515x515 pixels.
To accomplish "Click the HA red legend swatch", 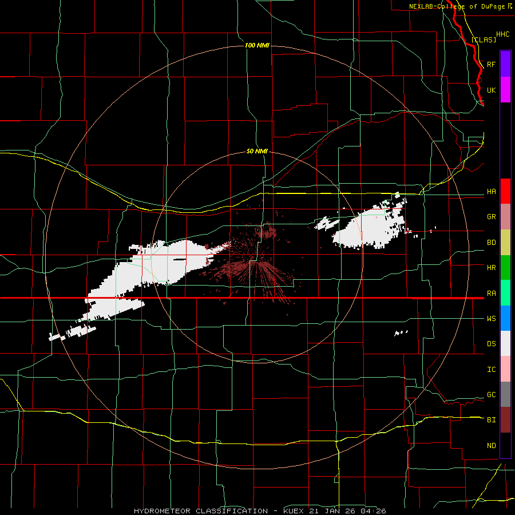I will 505,191.
